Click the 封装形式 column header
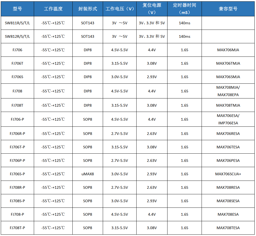Screen dimensions: 256x236 point(88,9)
